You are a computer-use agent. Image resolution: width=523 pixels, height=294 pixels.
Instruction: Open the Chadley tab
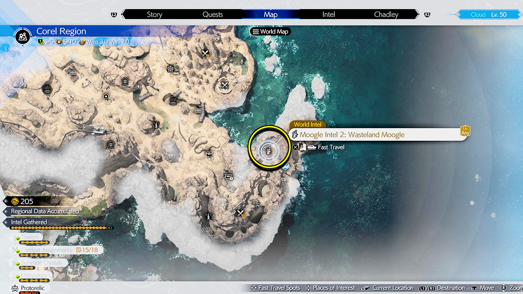386,14
